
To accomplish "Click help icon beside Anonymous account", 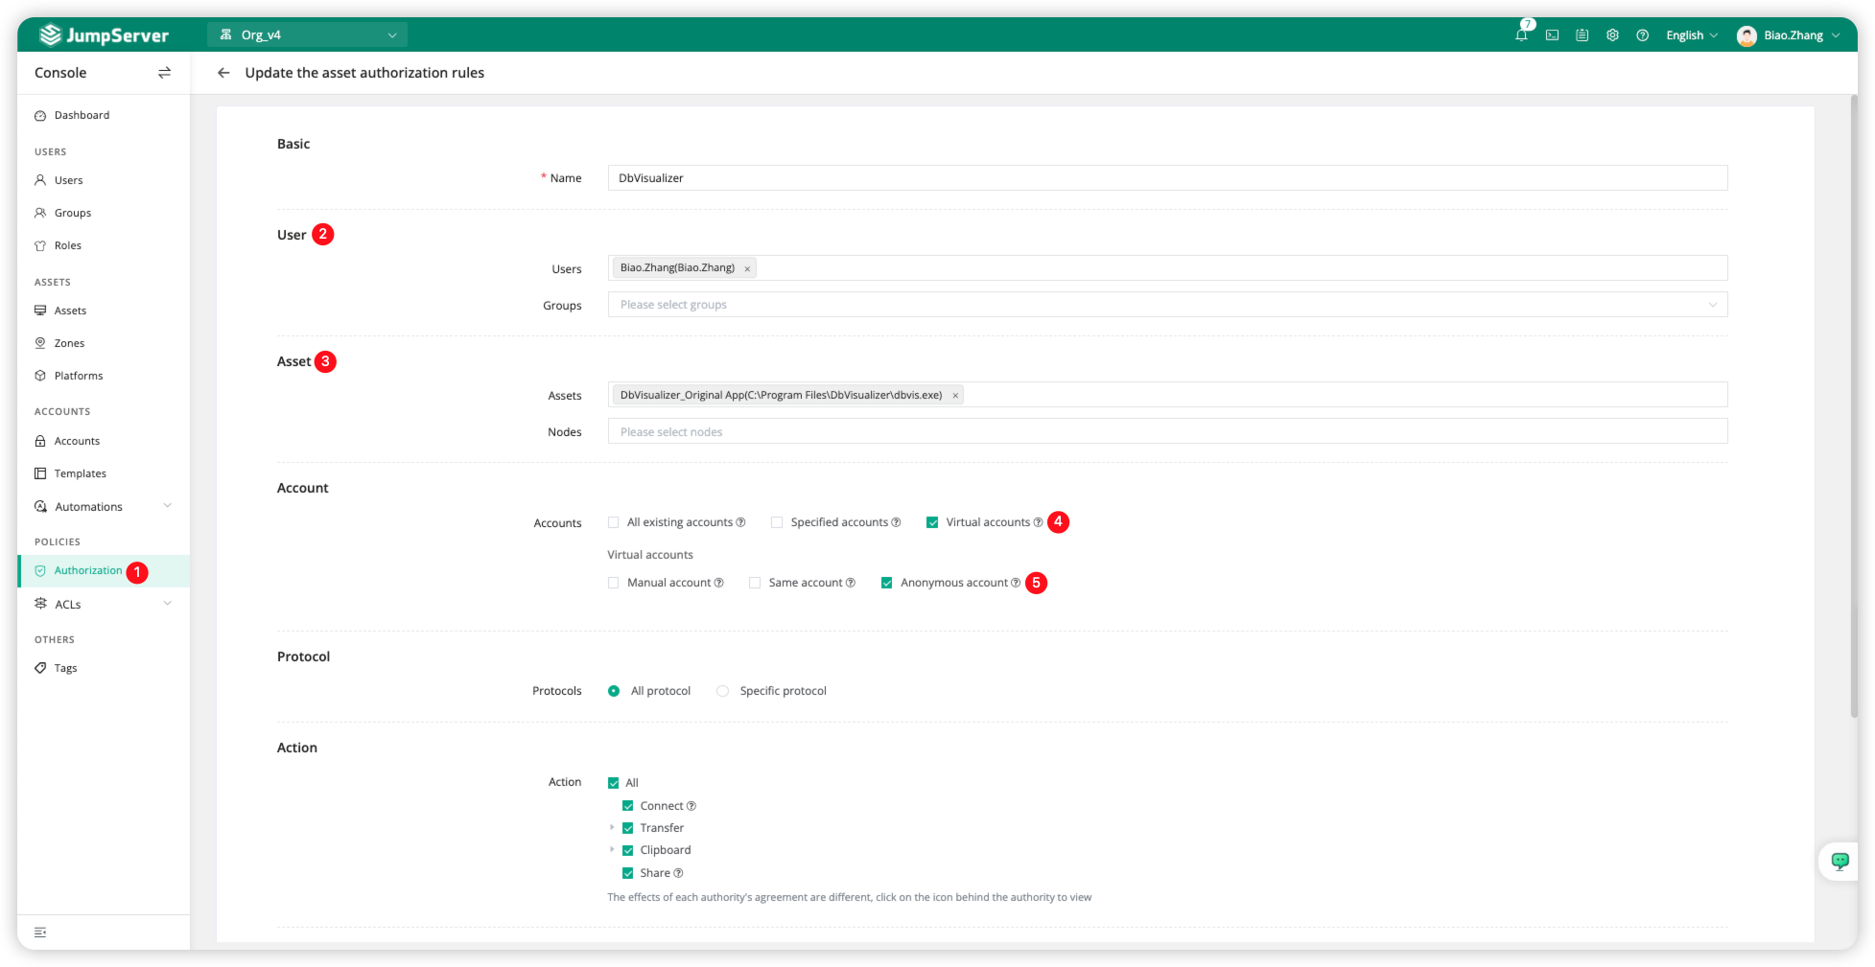I will pyautogui.click(x=1016, y=583).
